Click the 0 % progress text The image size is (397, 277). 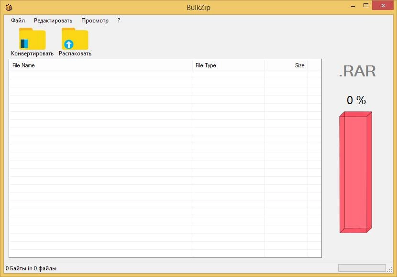tap(356, 100)
